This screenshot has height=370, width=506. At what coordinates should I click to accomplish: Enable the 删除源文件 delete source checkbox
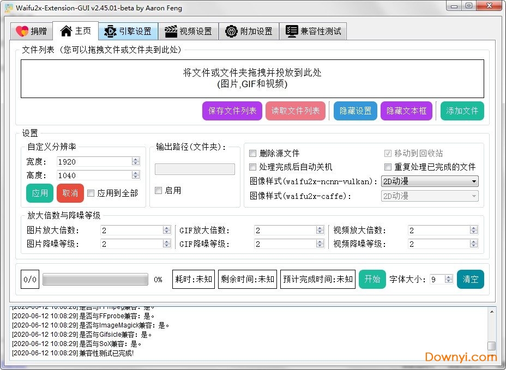252,153
